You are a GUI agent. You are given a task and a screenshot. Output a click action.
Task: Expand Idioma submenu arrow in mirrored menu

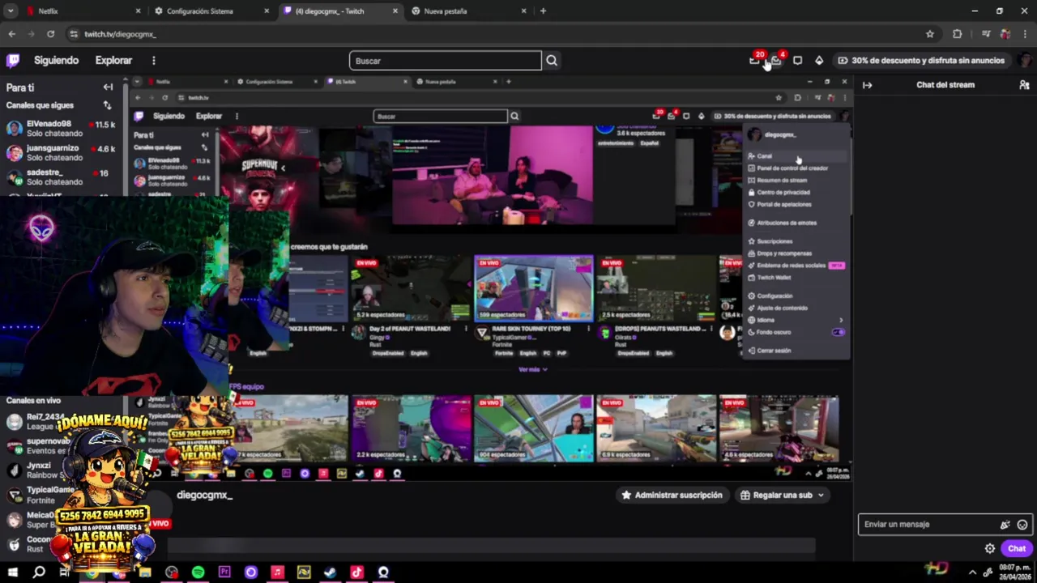840,320
